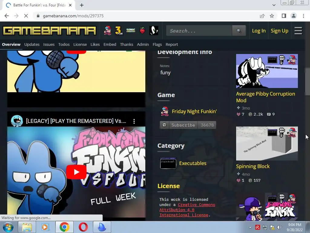Switch to the Todos tab

point(64,44)
